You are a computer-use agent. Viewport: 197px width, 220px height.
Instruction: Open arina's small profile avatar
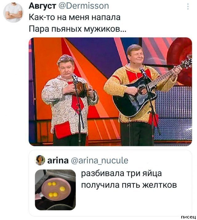[x=40, y=160]
